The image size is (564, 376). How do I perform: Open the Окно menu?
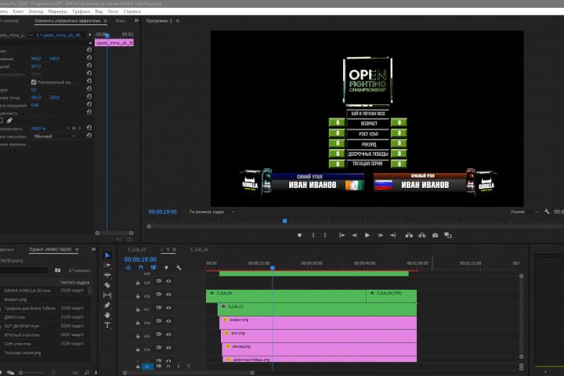[113, 12]
